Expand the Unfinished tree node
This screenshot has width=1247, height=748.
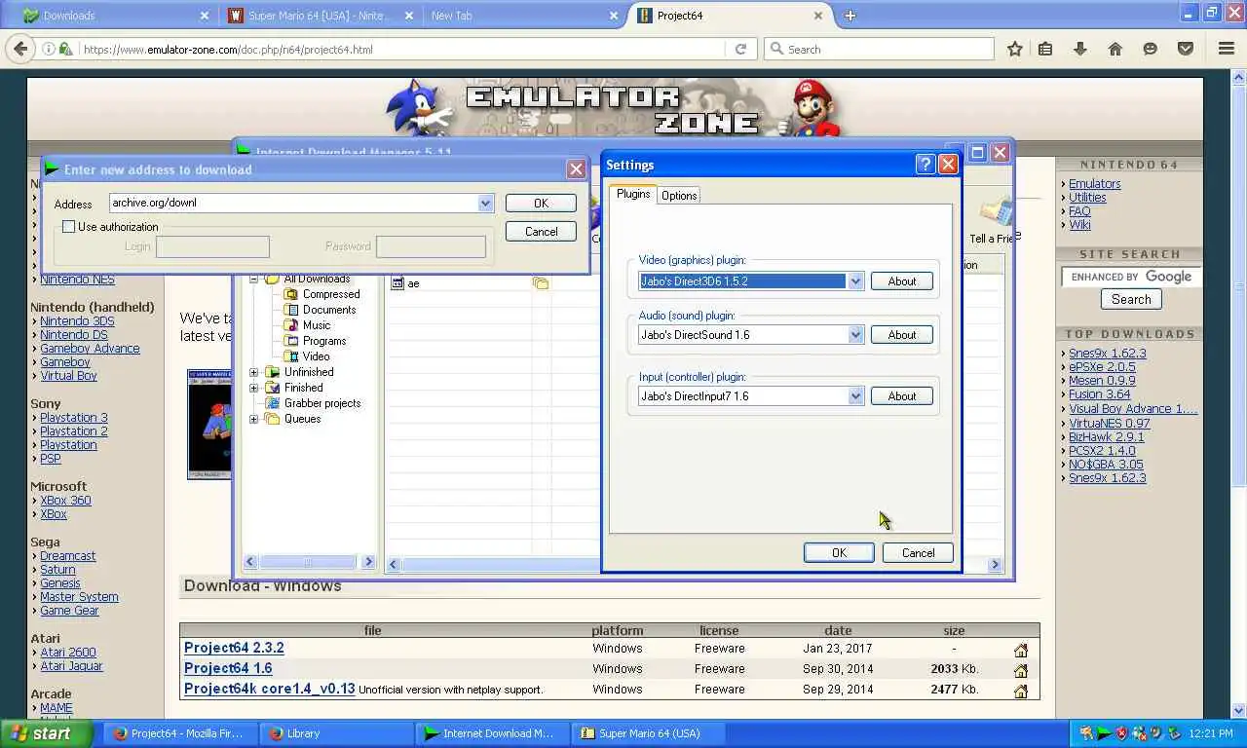click(254, 372)
